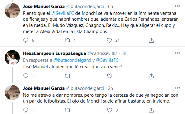185x114 pixels.
Task: Retweet the first José Manuel García tweet
Action: (67, 40)
